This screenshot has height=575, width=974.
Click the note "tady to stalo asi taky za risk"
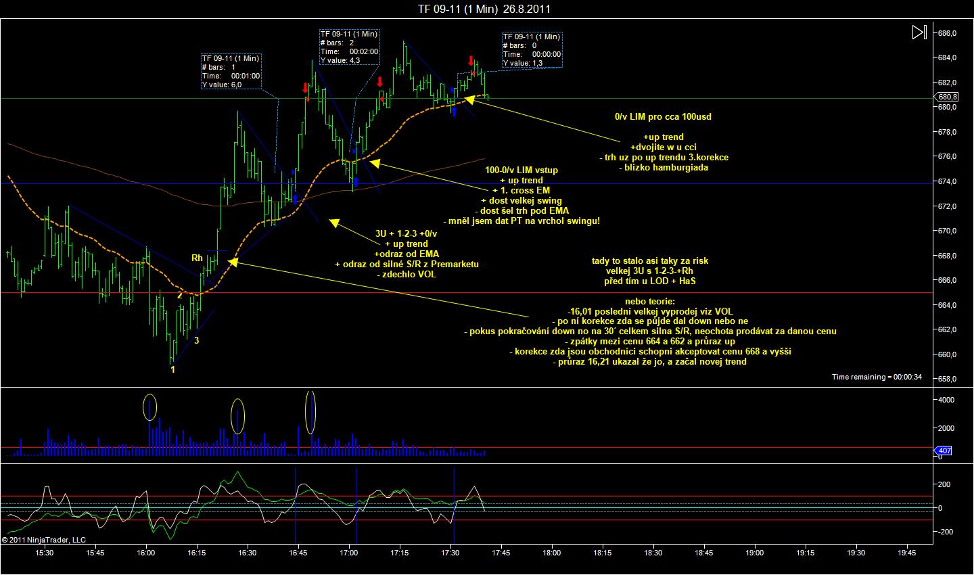pyautogui.click(x=650, y=260)
